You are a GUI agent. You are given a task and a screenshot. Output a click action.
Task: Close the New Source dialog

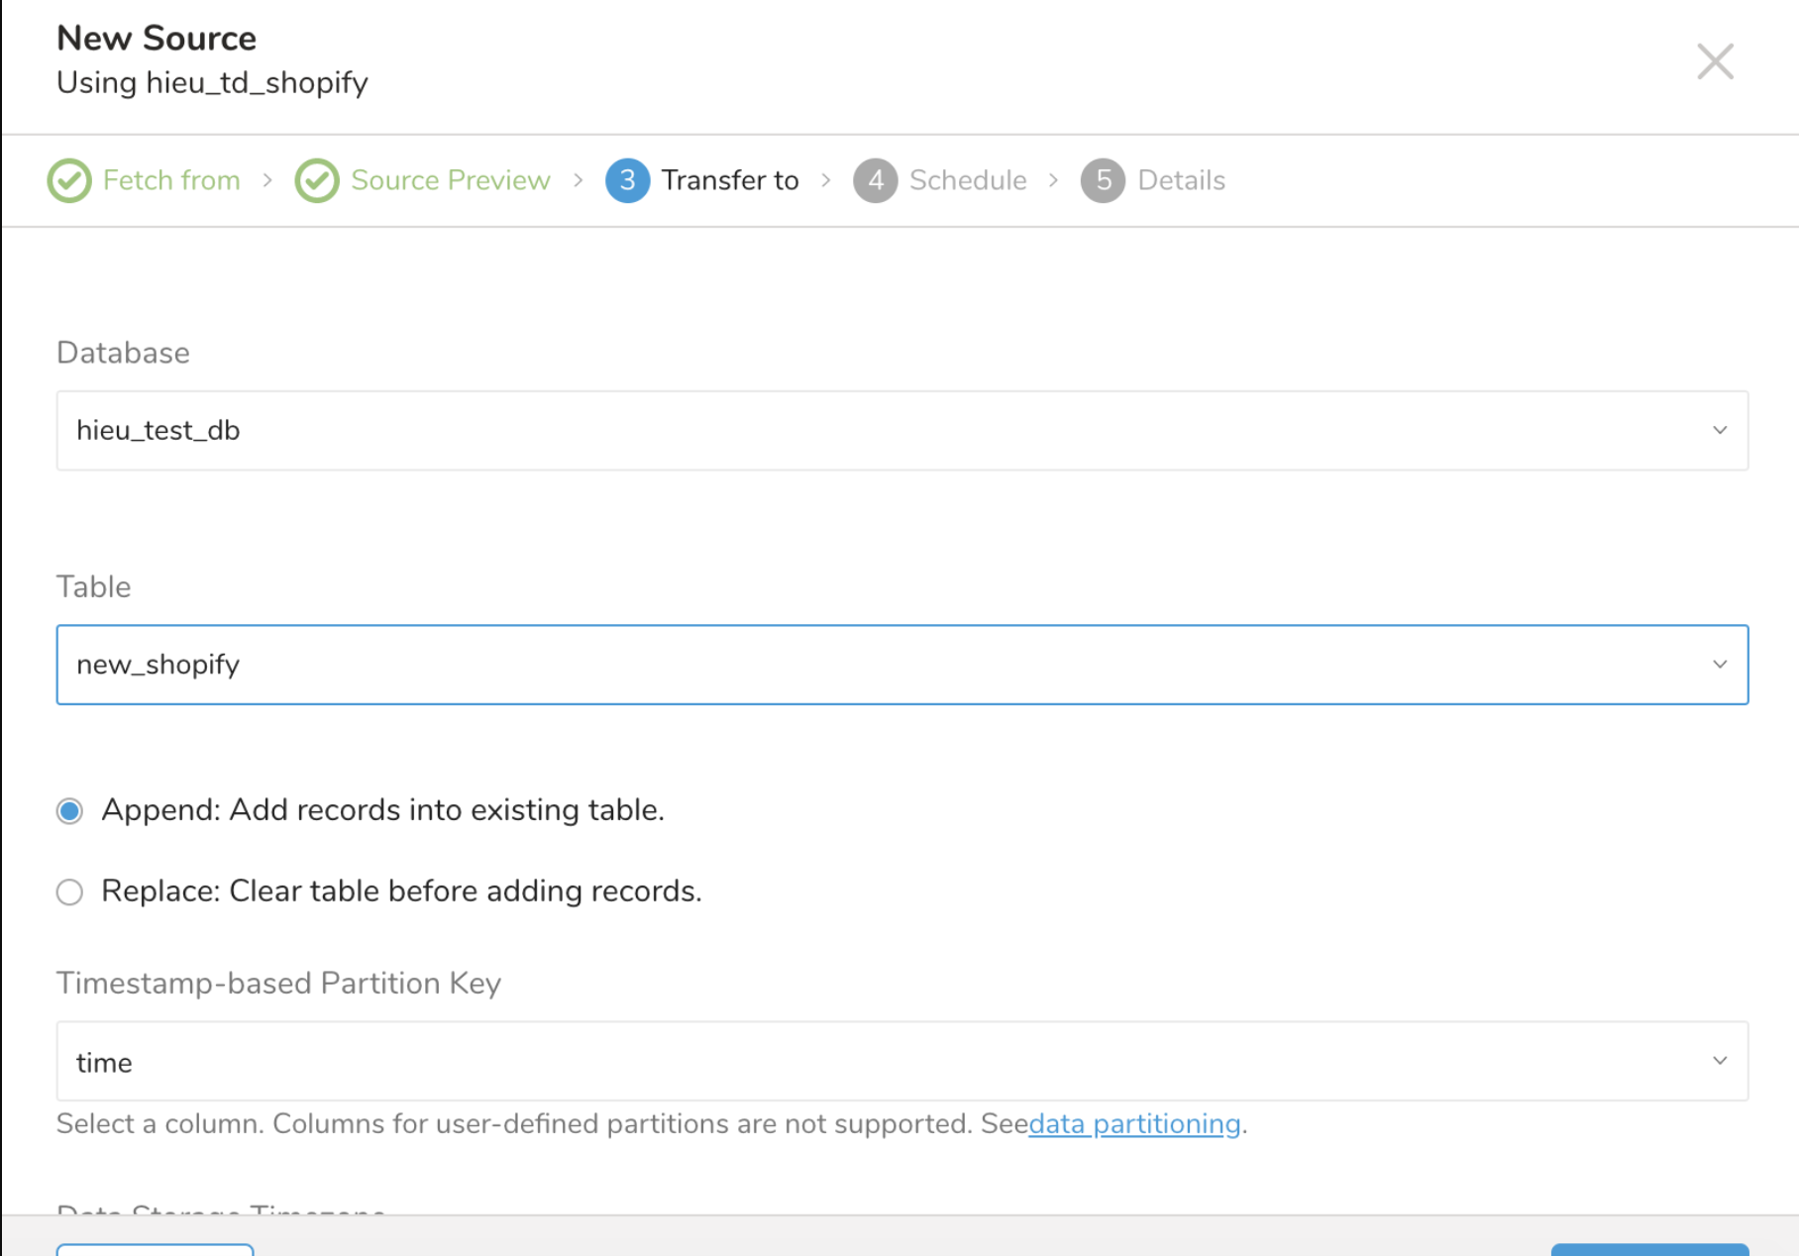coord(1715,61)
